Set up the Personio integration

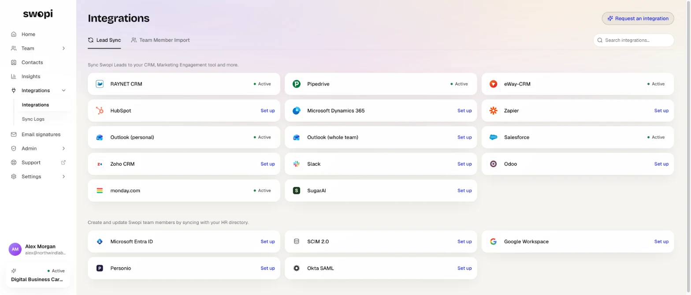tap(267, 268)
